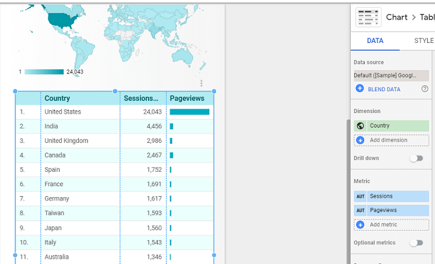The height and width of the screenshot is (264, 435).
Task: Click the top-right resize handle of the table
Action: tap(214, 91)
